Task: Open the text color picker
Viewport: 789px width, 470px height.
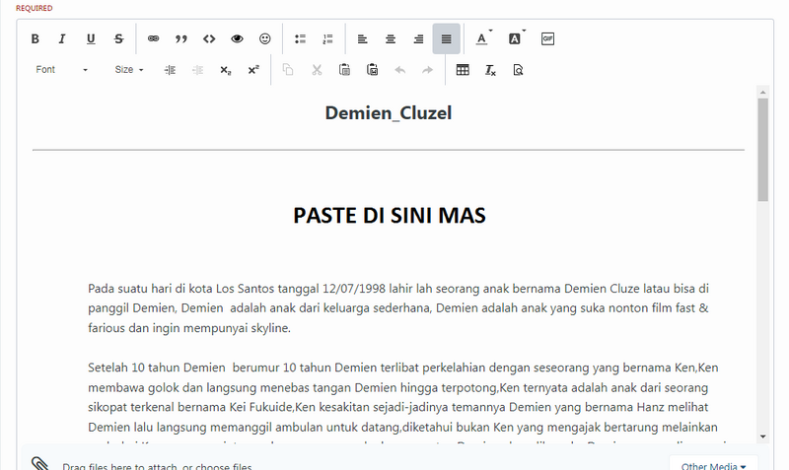Action: click(x=482, y=38)
